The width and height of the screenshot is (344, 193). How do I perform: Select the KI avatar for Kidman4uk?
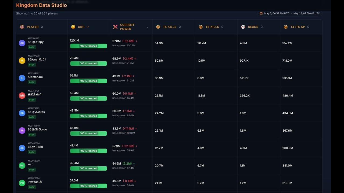coord(22,78)
